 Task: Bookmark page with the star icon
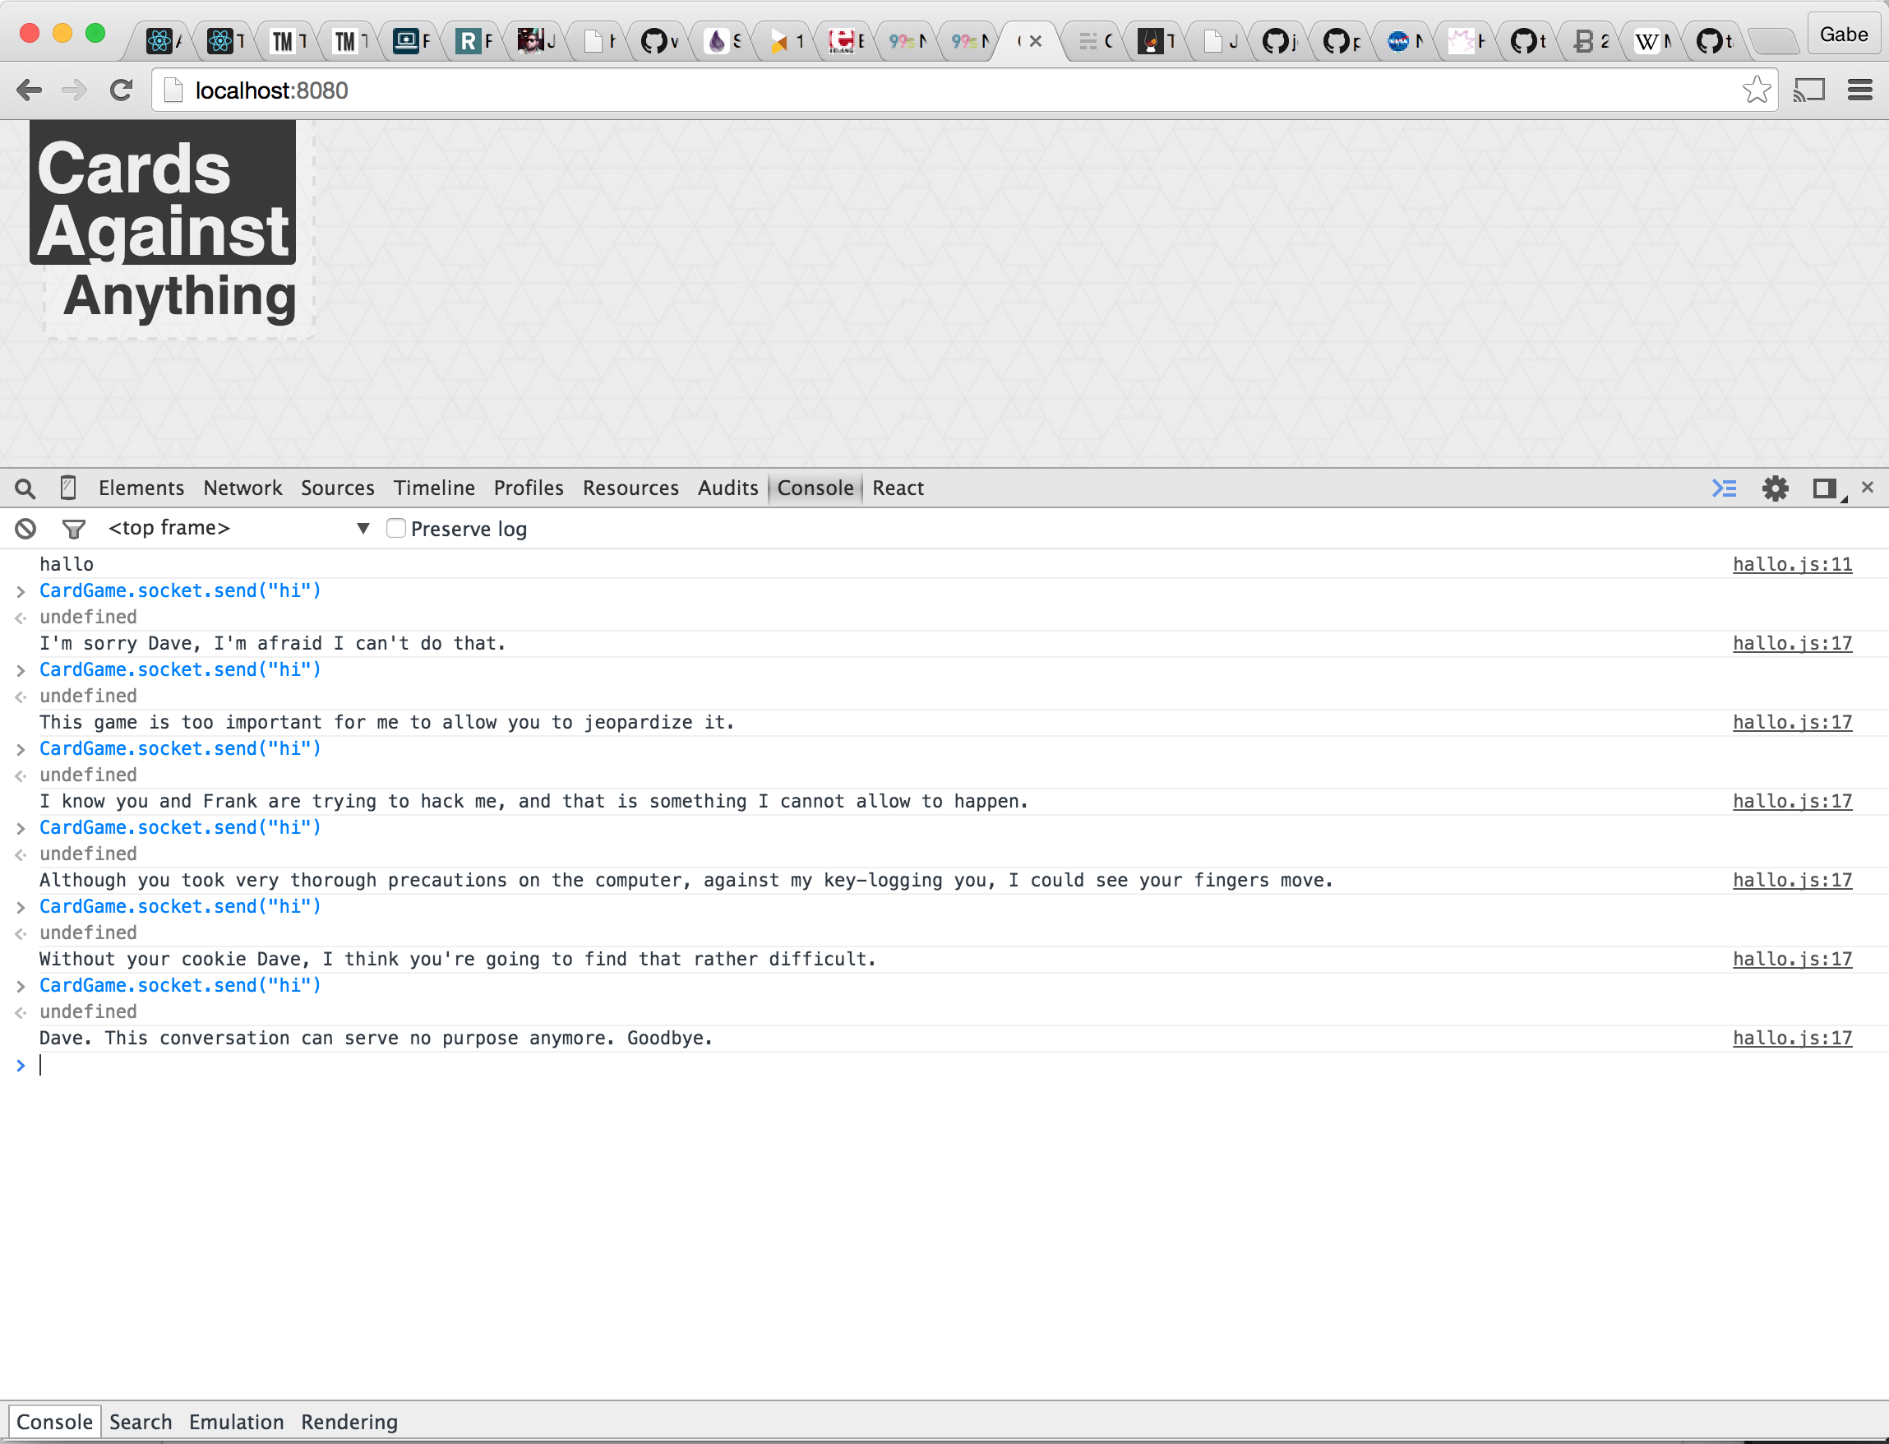pyautogui.click(x=1756, y=90)
